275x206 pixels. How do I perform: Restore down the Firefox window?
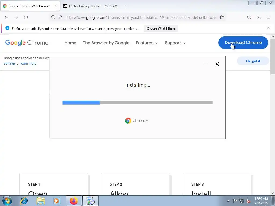coord(261,3)
